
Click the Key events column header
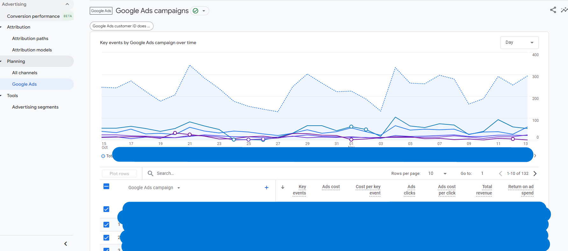click(x=299, y=190)
